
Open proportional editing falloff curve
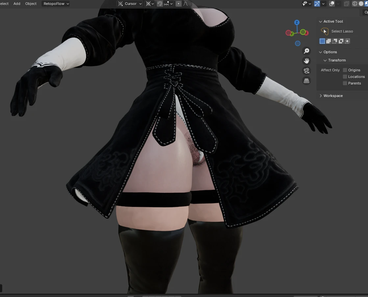187,4
